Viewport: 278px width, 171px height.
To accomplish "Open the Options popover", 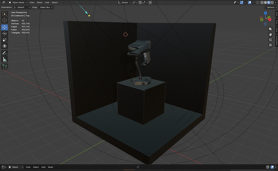I will 272,7.
